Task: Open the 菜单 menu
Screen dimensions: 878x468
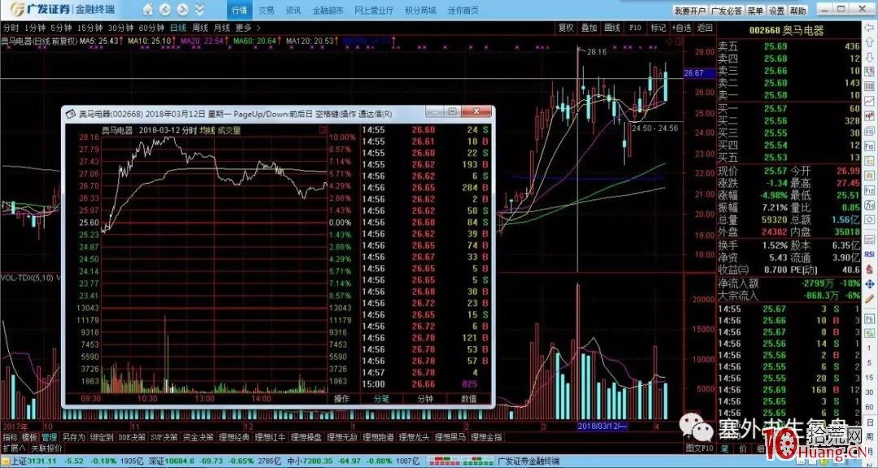Action: coord(755,11)
